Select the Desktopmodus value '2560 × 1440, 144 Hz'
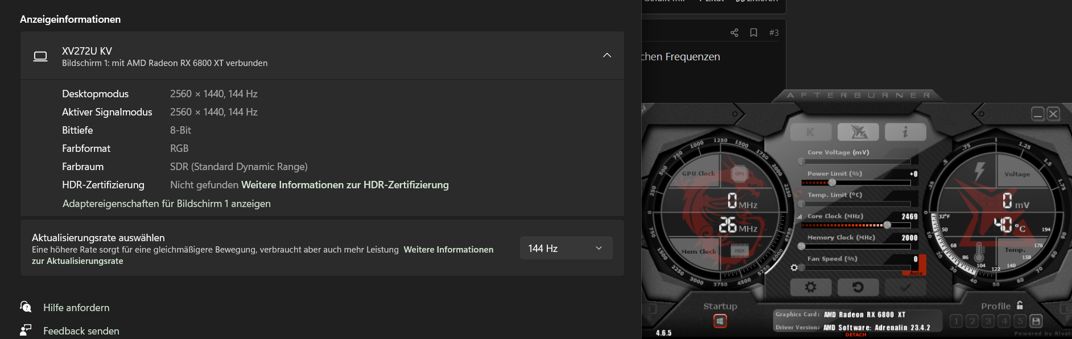The image size is (1072, 339). coord(214,94)
